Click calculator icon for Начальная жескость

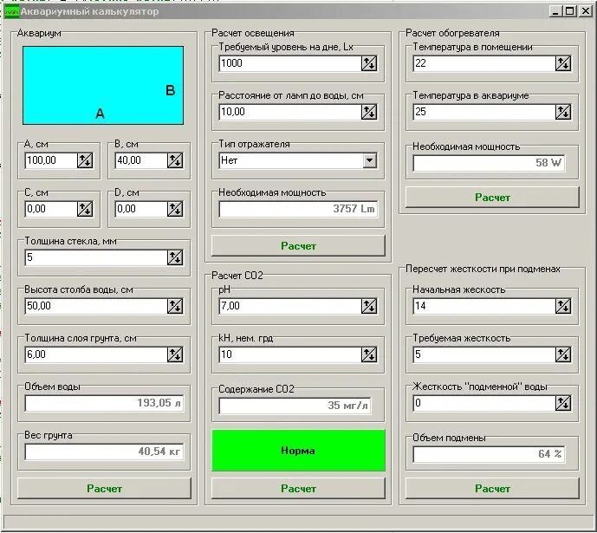[563, 306]
